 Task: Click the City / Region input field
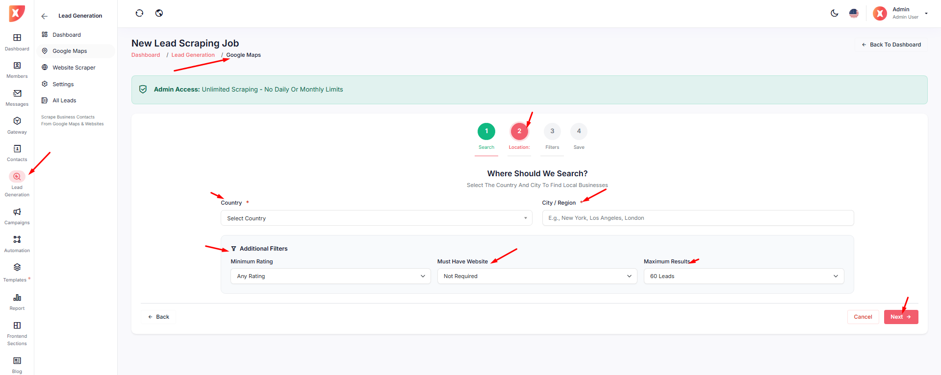(697, 218)
